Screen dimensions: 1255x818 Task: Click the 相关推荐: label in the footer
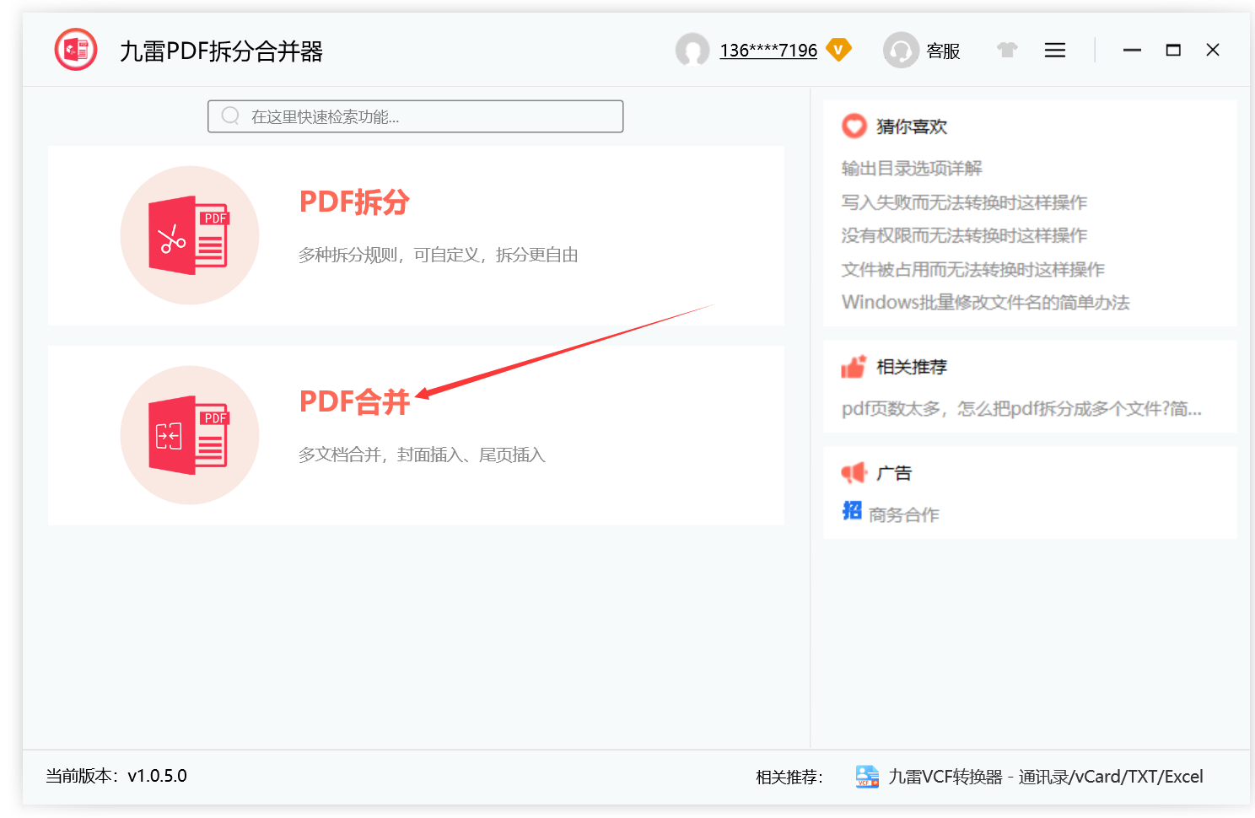[x=789, y=778]
